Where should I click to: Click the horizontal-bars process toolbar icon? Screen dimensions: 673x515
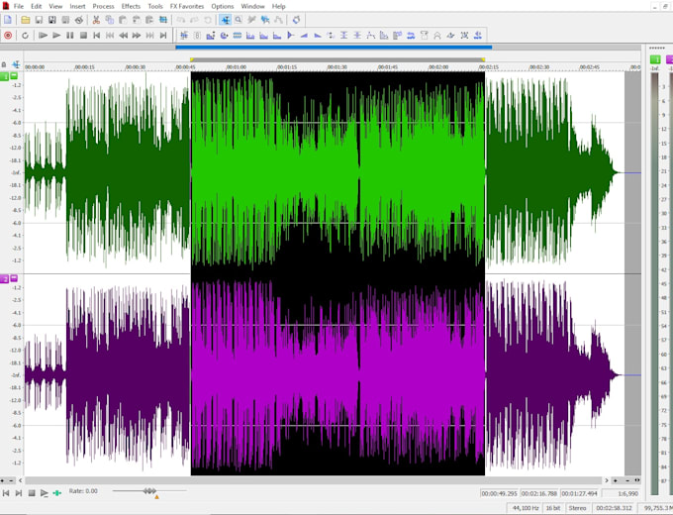[237, 36]
